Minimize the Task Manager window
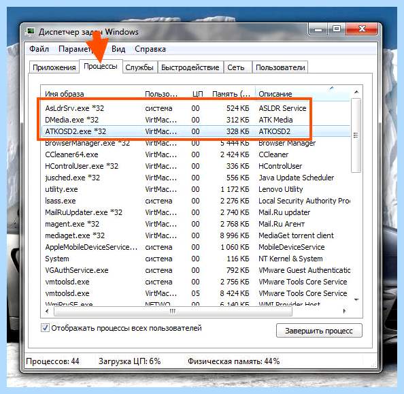Image resolution: width=404 pixels, height=394 pixels. pos(318,29)
